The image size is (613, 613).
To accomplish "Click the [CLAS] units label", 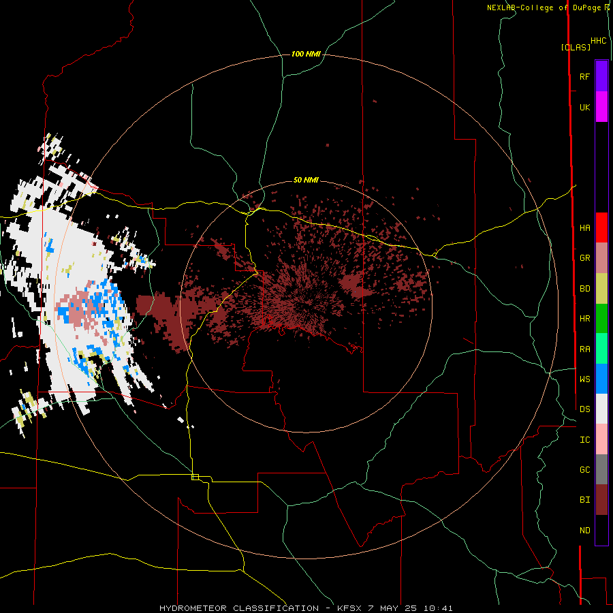I will pos(576,47).
